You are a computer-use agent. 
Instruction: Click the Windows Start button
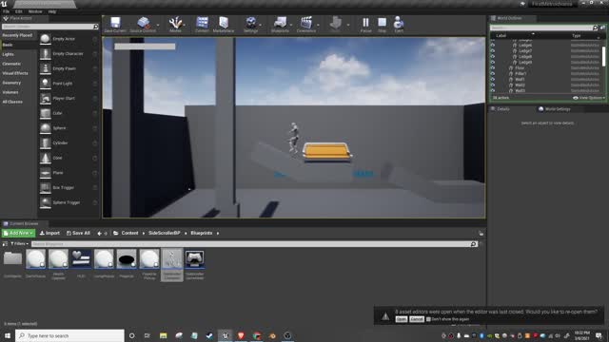tap(8, 335)
